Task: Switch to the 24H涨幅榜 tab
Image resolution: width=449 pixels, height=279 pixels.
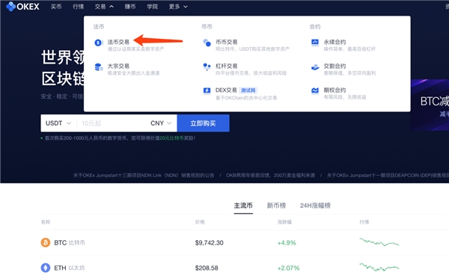Action: pos(315,206)
